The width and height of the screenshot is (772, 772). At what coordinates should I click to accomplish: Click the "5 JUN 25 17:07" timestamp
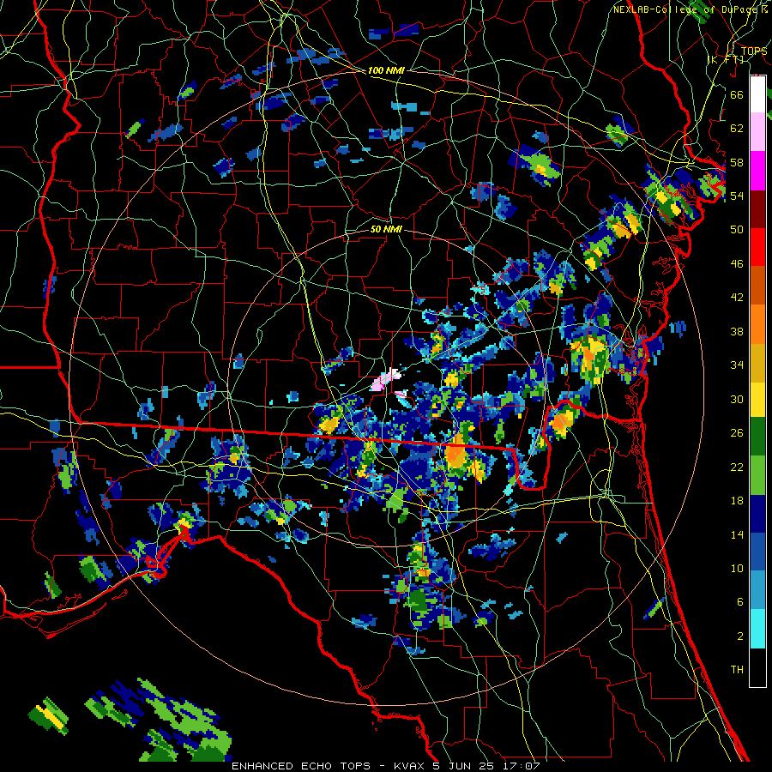tap(487, 766)
